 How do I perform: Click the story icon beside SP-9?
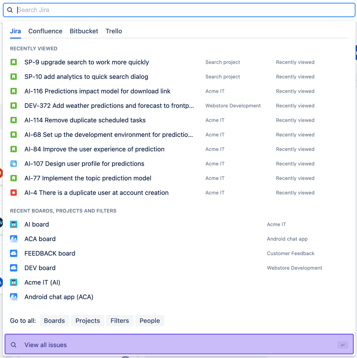(x=14, y=62)
